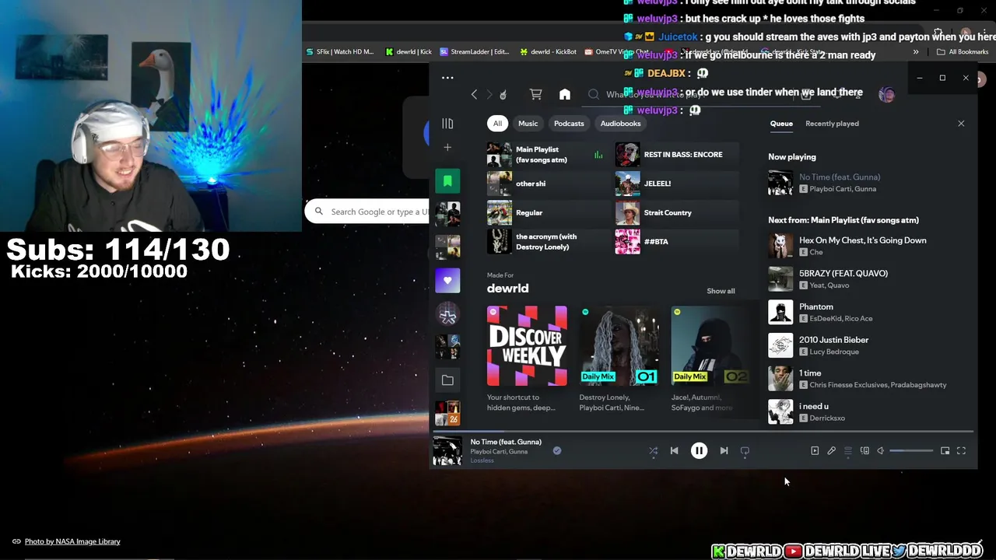Image resolution: width=996 pixels, height=560 pixels.
Task: Create new playlist with plus icon
Action: click(x=447, y=147)
